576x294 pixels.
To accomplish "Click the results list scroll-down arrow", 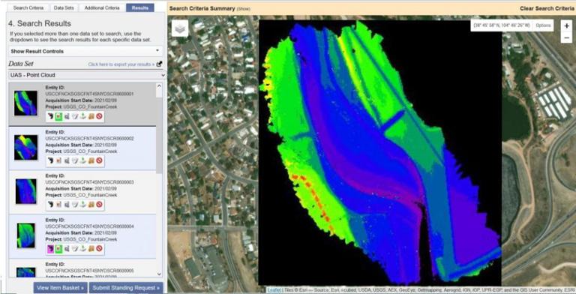I will click(x=159, y=274).
